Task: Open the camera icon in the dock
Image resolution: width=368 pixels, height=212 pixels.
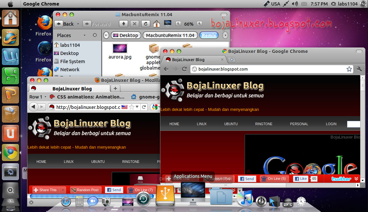Action: 106,202
